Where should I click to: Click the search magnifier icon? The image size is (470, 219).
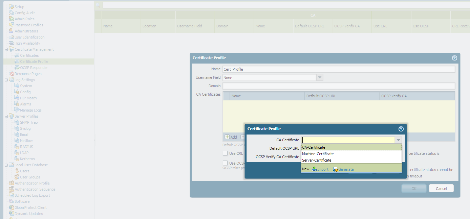pyautogui.click(x=98, y=5)
